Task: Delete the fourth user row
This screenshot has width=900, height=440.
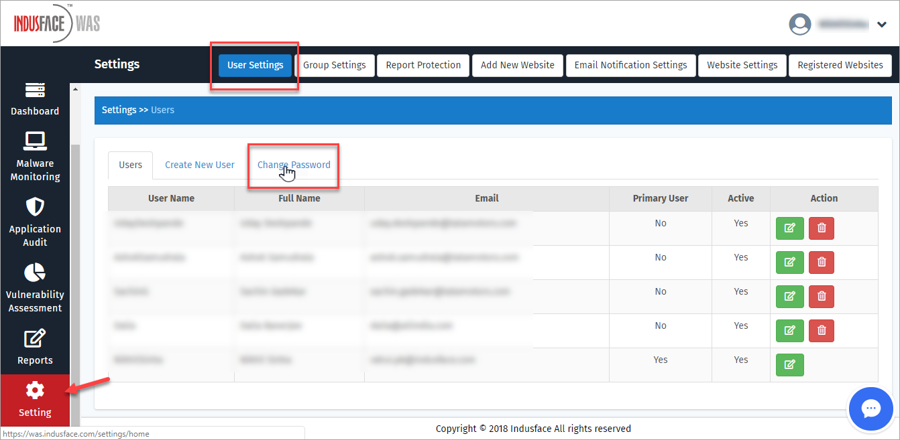Action: pos(822,330)
